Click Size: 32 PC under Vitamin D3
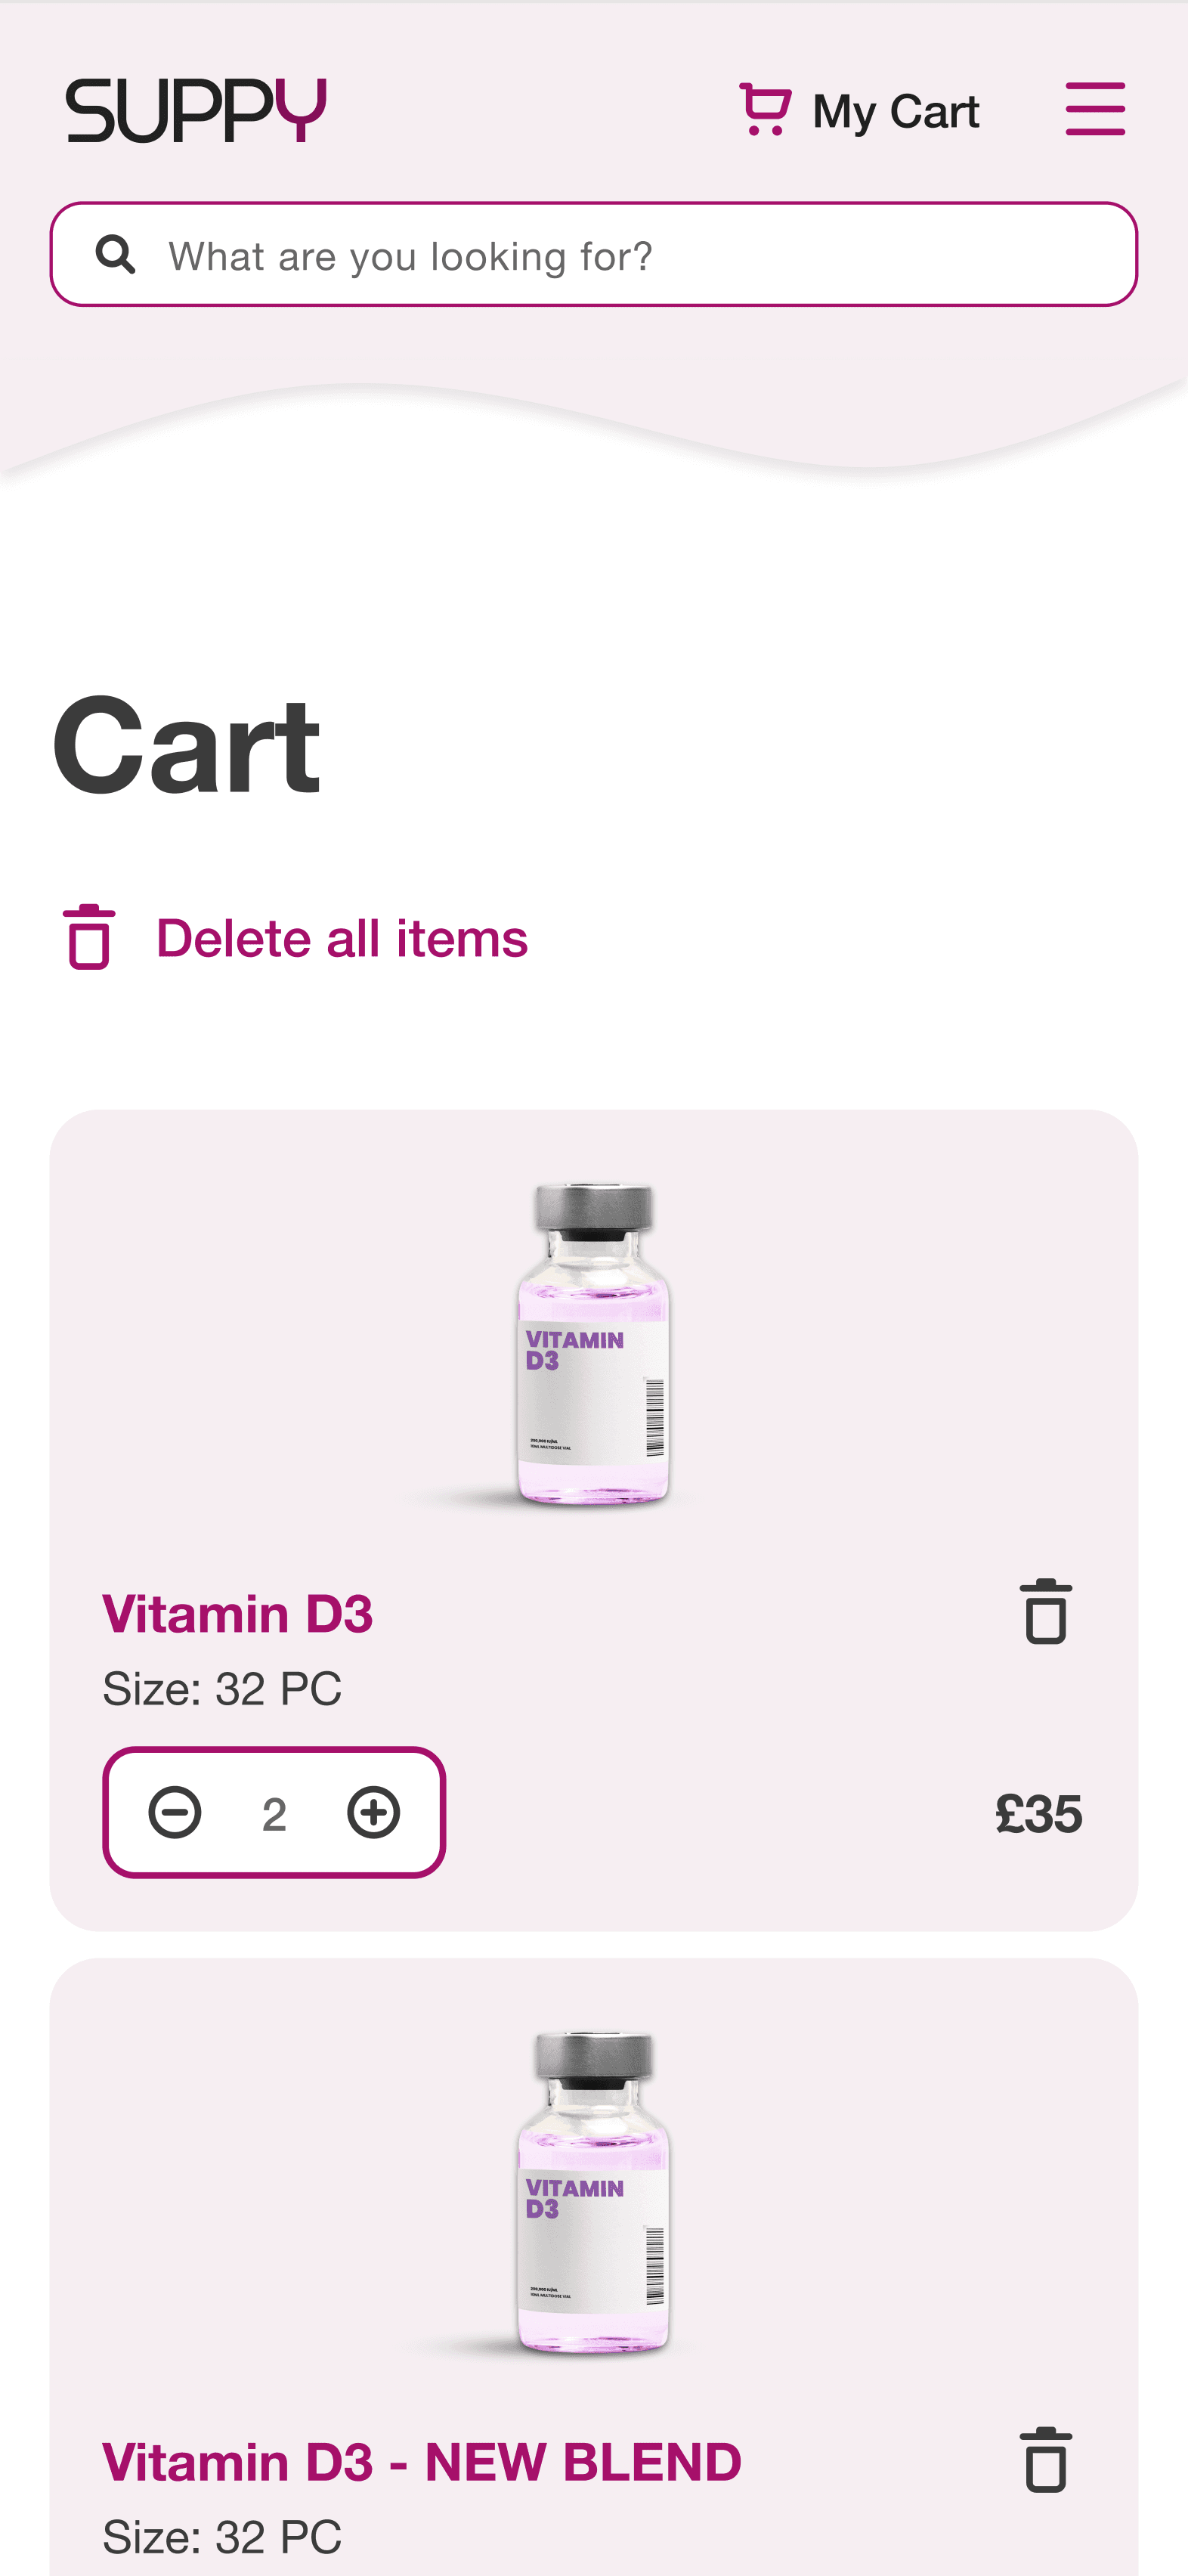This screenshot has height=2576, width=1188. 222,1688
